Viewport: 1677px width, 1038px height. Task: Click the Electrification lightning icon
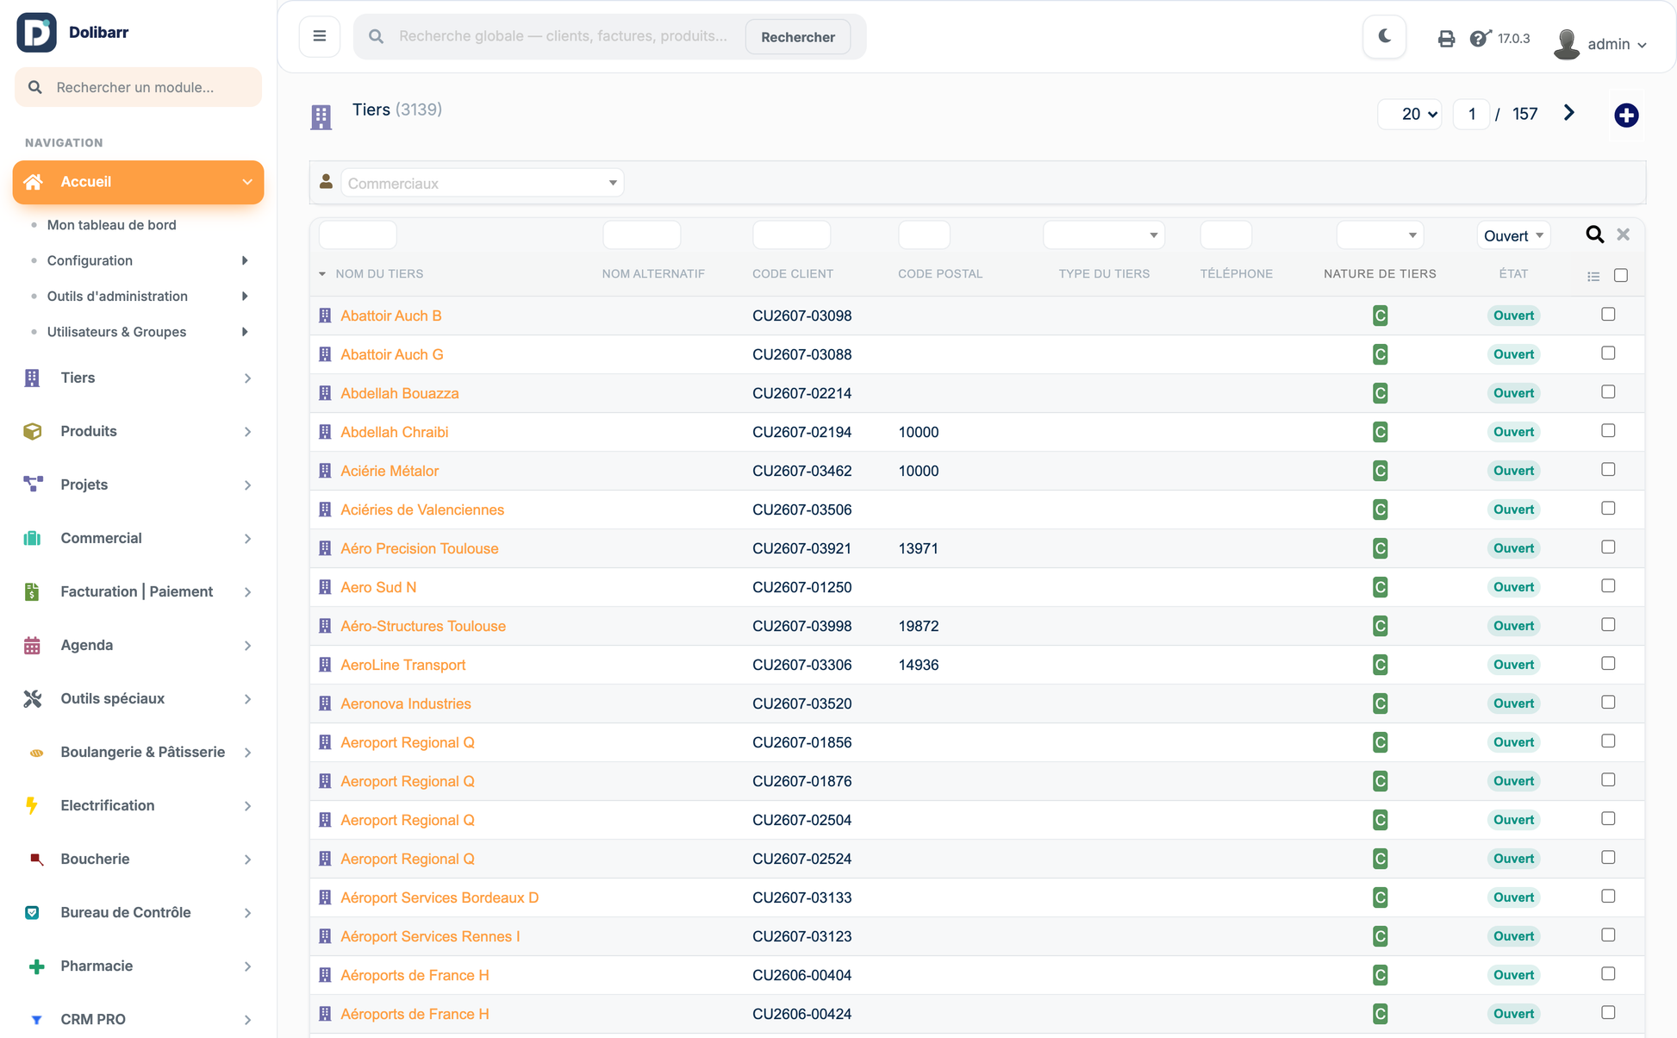(32, 805)
